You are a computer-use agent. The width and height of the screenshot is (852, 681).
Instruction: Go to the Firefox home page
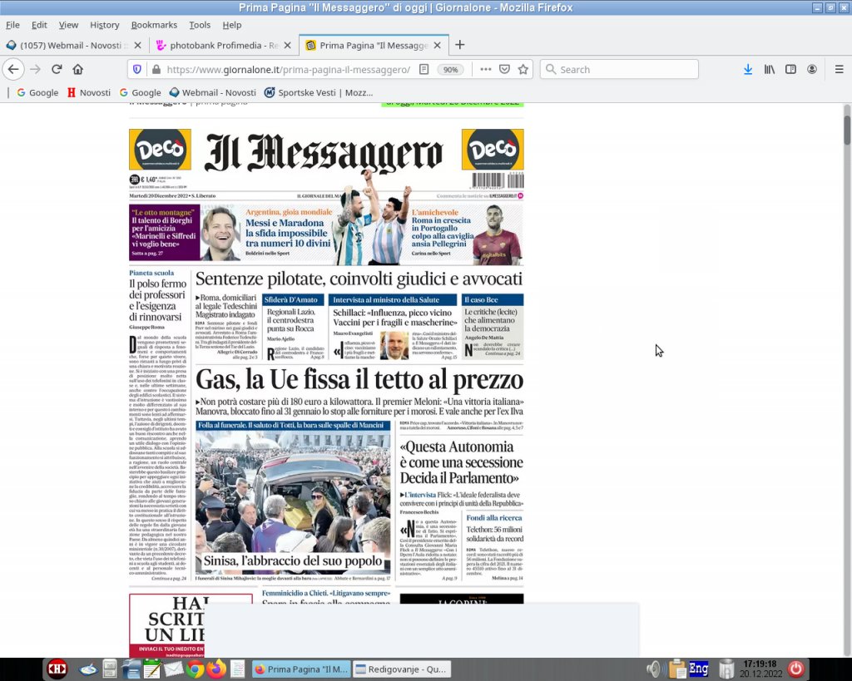click(x=77, y=70)
